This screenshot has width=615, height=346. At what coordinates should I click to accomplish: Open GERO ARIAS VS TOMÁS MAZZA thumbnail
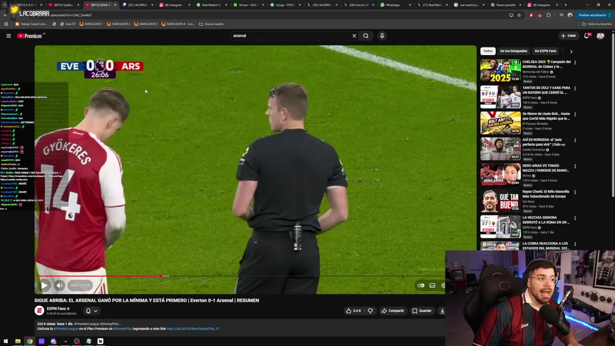click(500, 174)
